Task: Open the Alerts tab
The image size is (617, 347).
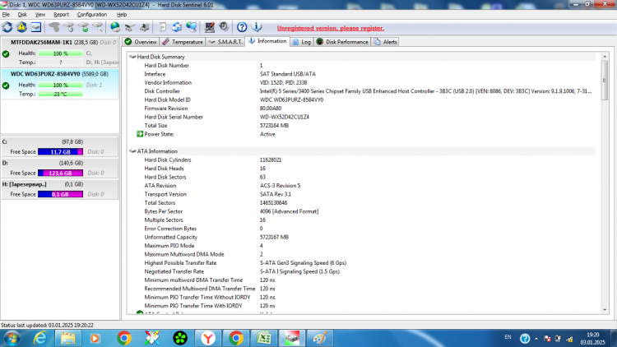Action: pos(386,42)
